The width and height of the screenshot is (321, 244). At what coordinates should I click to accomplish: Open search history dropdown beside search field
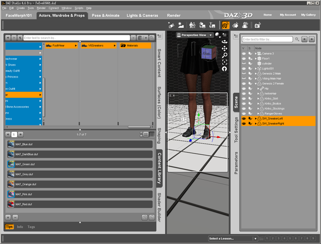click(x=133, y=38)
